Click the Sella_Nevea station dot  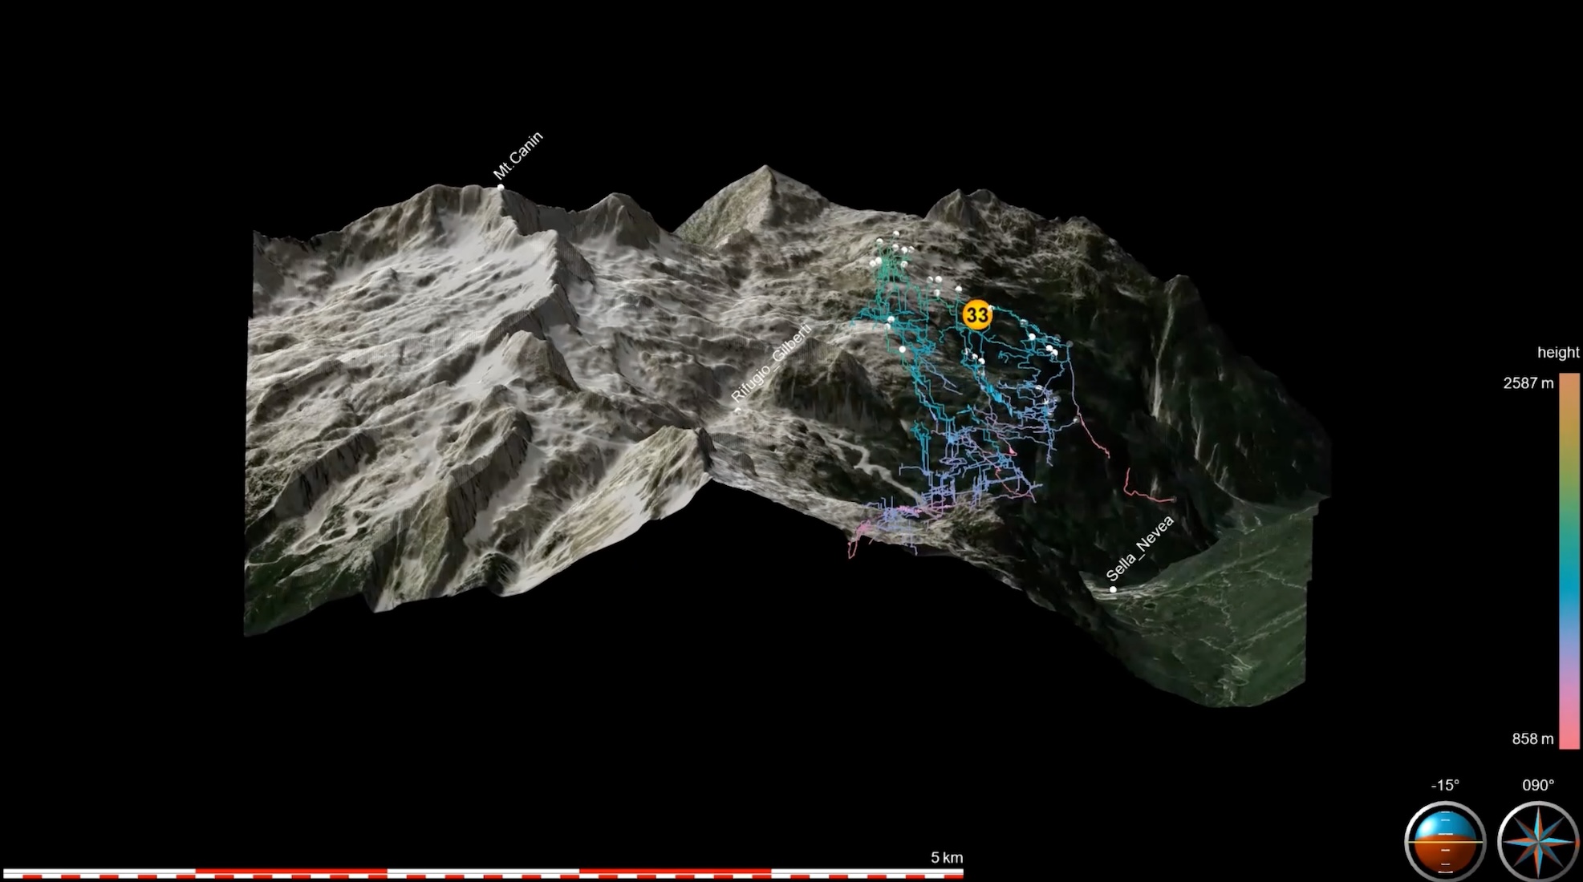1113,590
